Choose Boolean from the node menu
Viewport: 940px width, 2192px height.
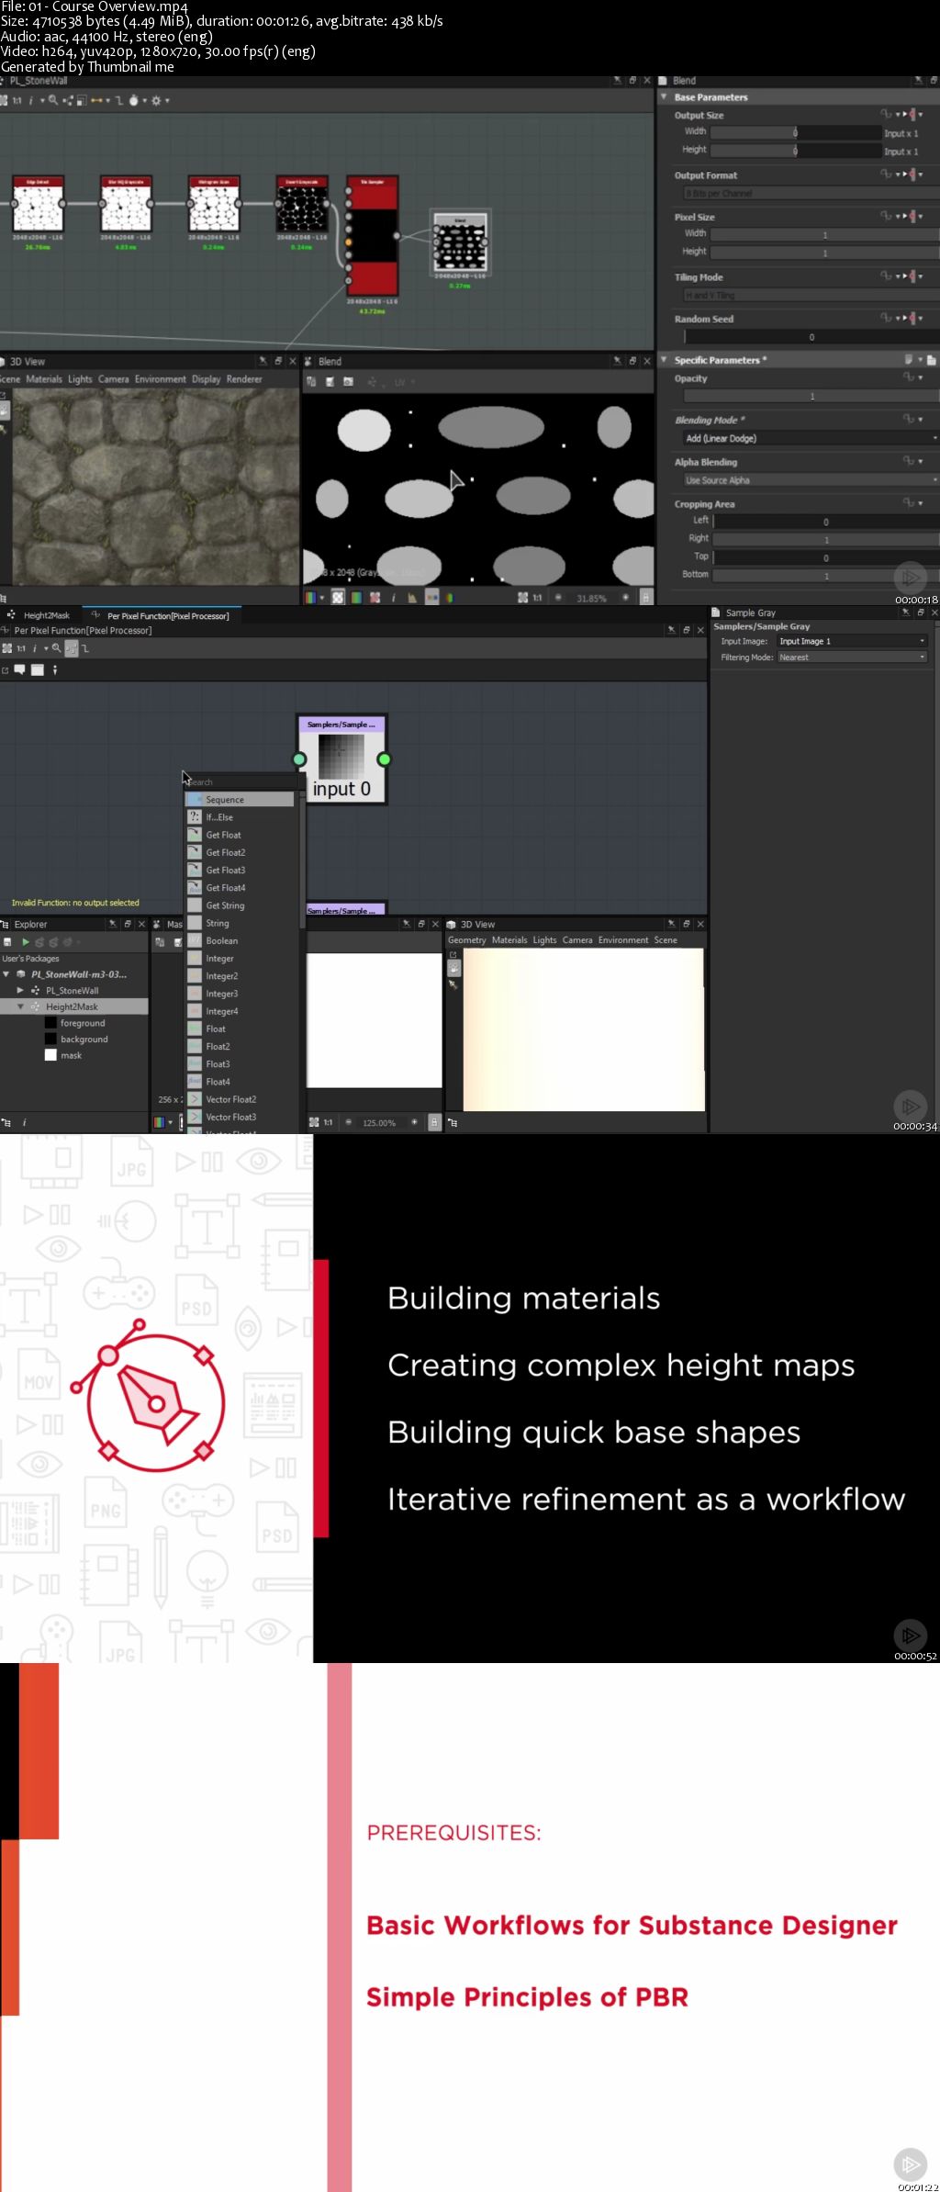click(240, 941)
